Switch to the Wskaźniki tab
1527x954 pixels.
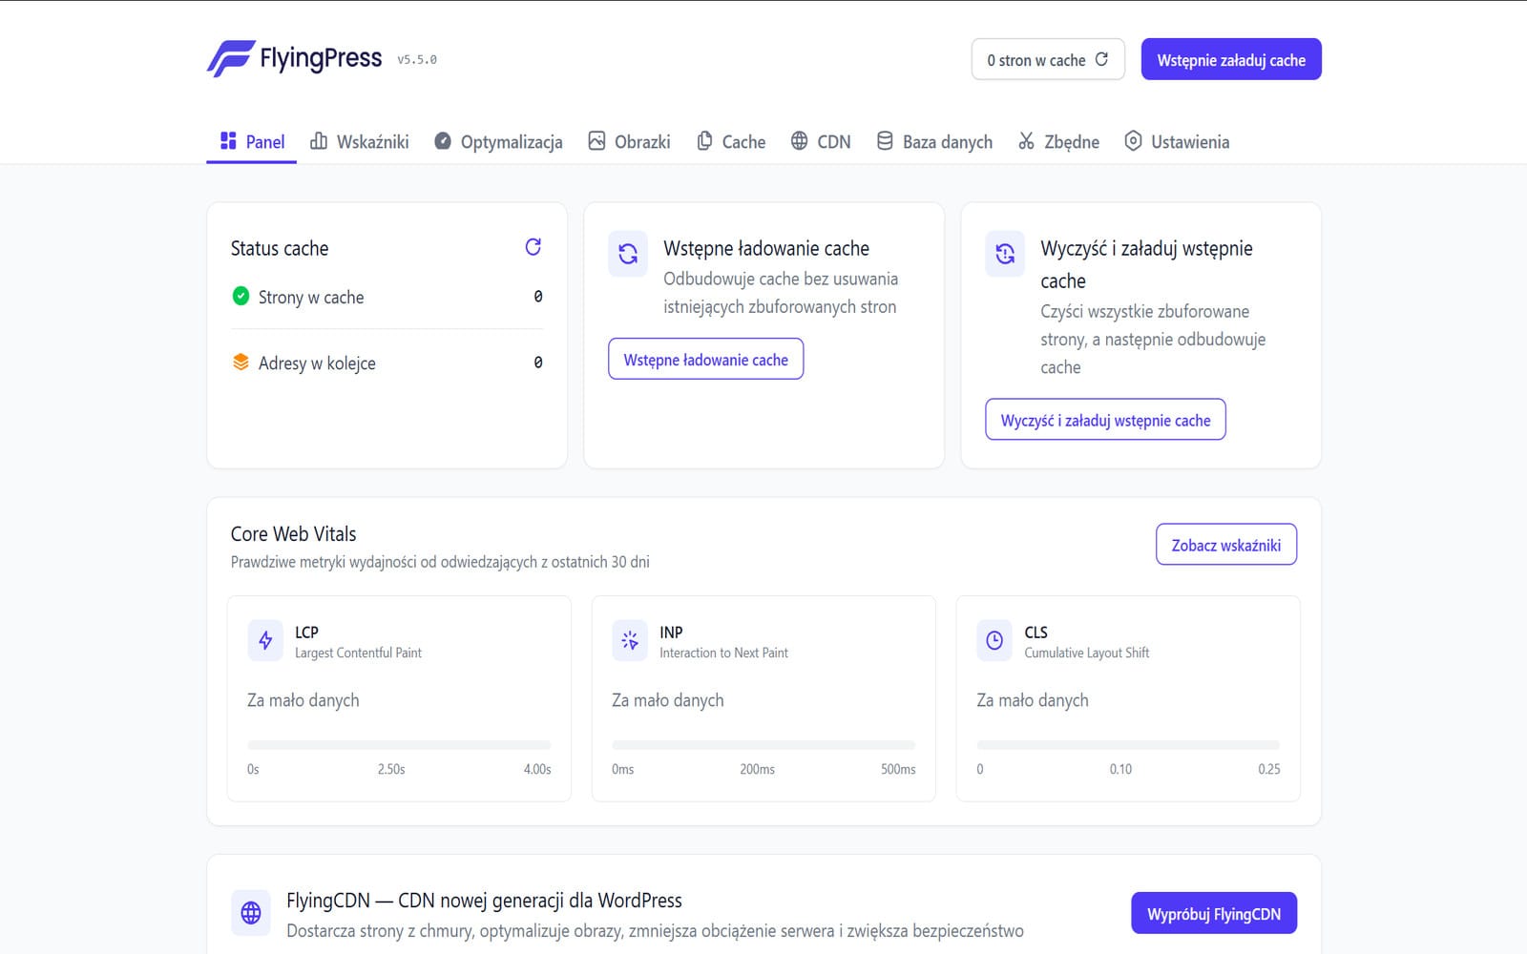[x=359, y=142]
